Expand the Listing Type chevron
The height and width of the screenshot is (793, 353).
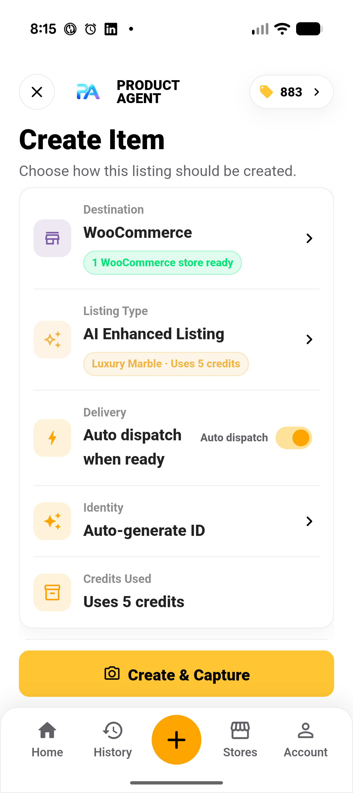[309, 340]
